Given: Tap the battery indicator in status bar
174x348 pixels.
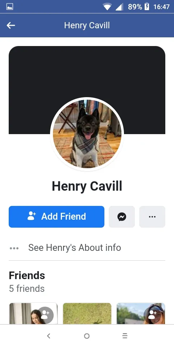Looking at the screenshot, I should 147,7.
